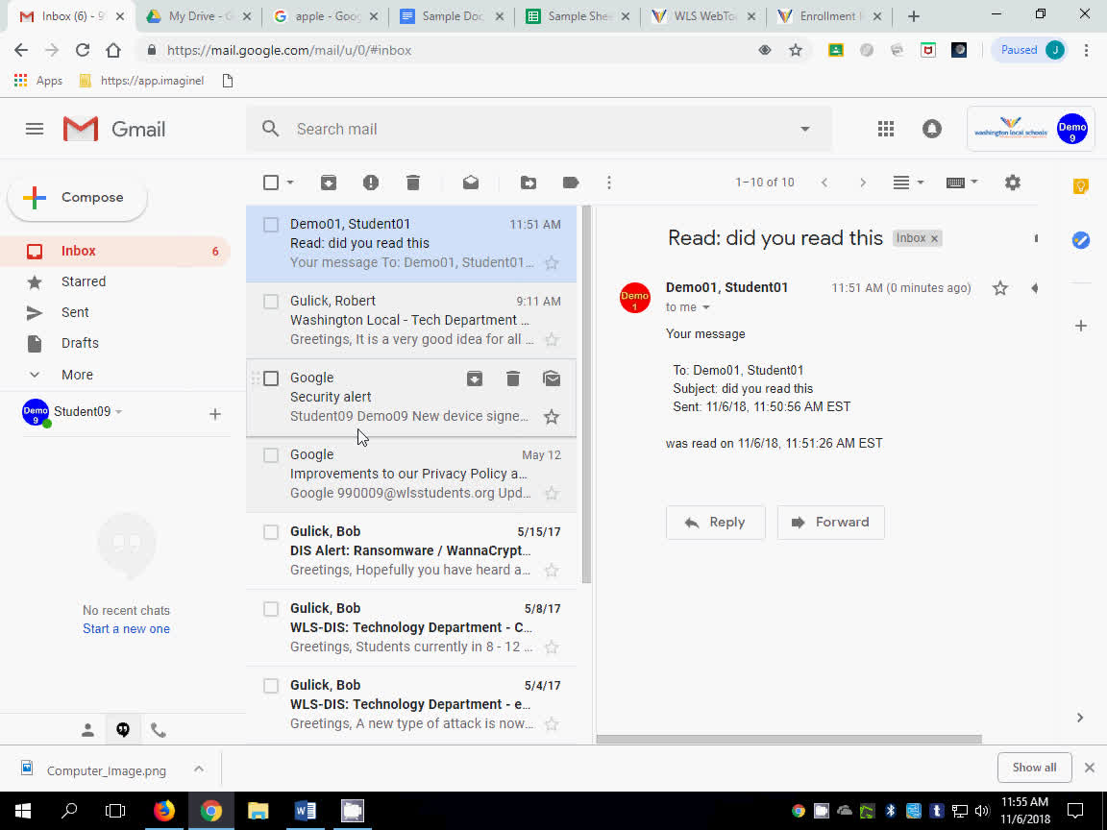Switch to the Sample Sheet browser tab

pos(578,15)
